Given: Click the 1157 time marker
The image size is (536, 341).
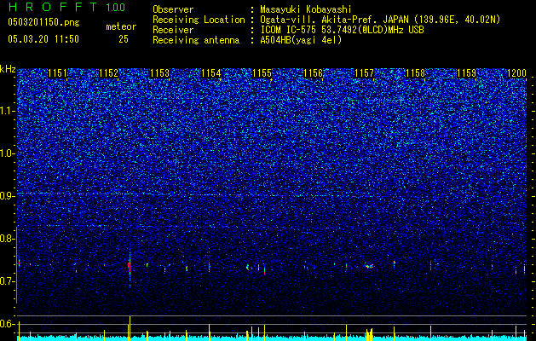Looking at the screenshot, I should point(365,73).
